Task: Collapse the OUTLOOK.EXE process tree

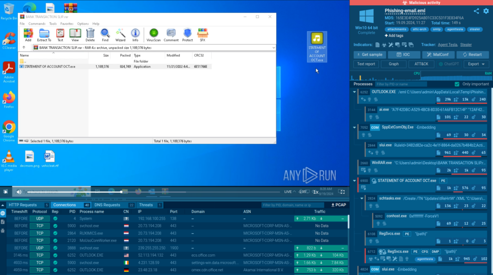Action: (355, 92)
